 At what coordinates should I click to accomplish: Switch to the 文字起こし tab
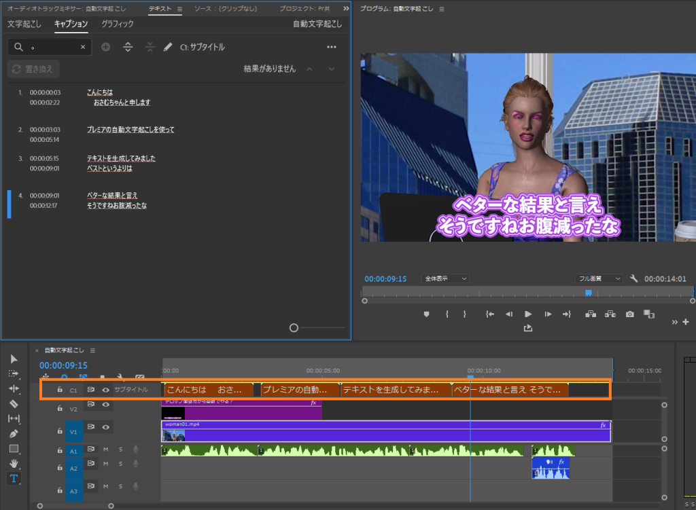(24, 24)
